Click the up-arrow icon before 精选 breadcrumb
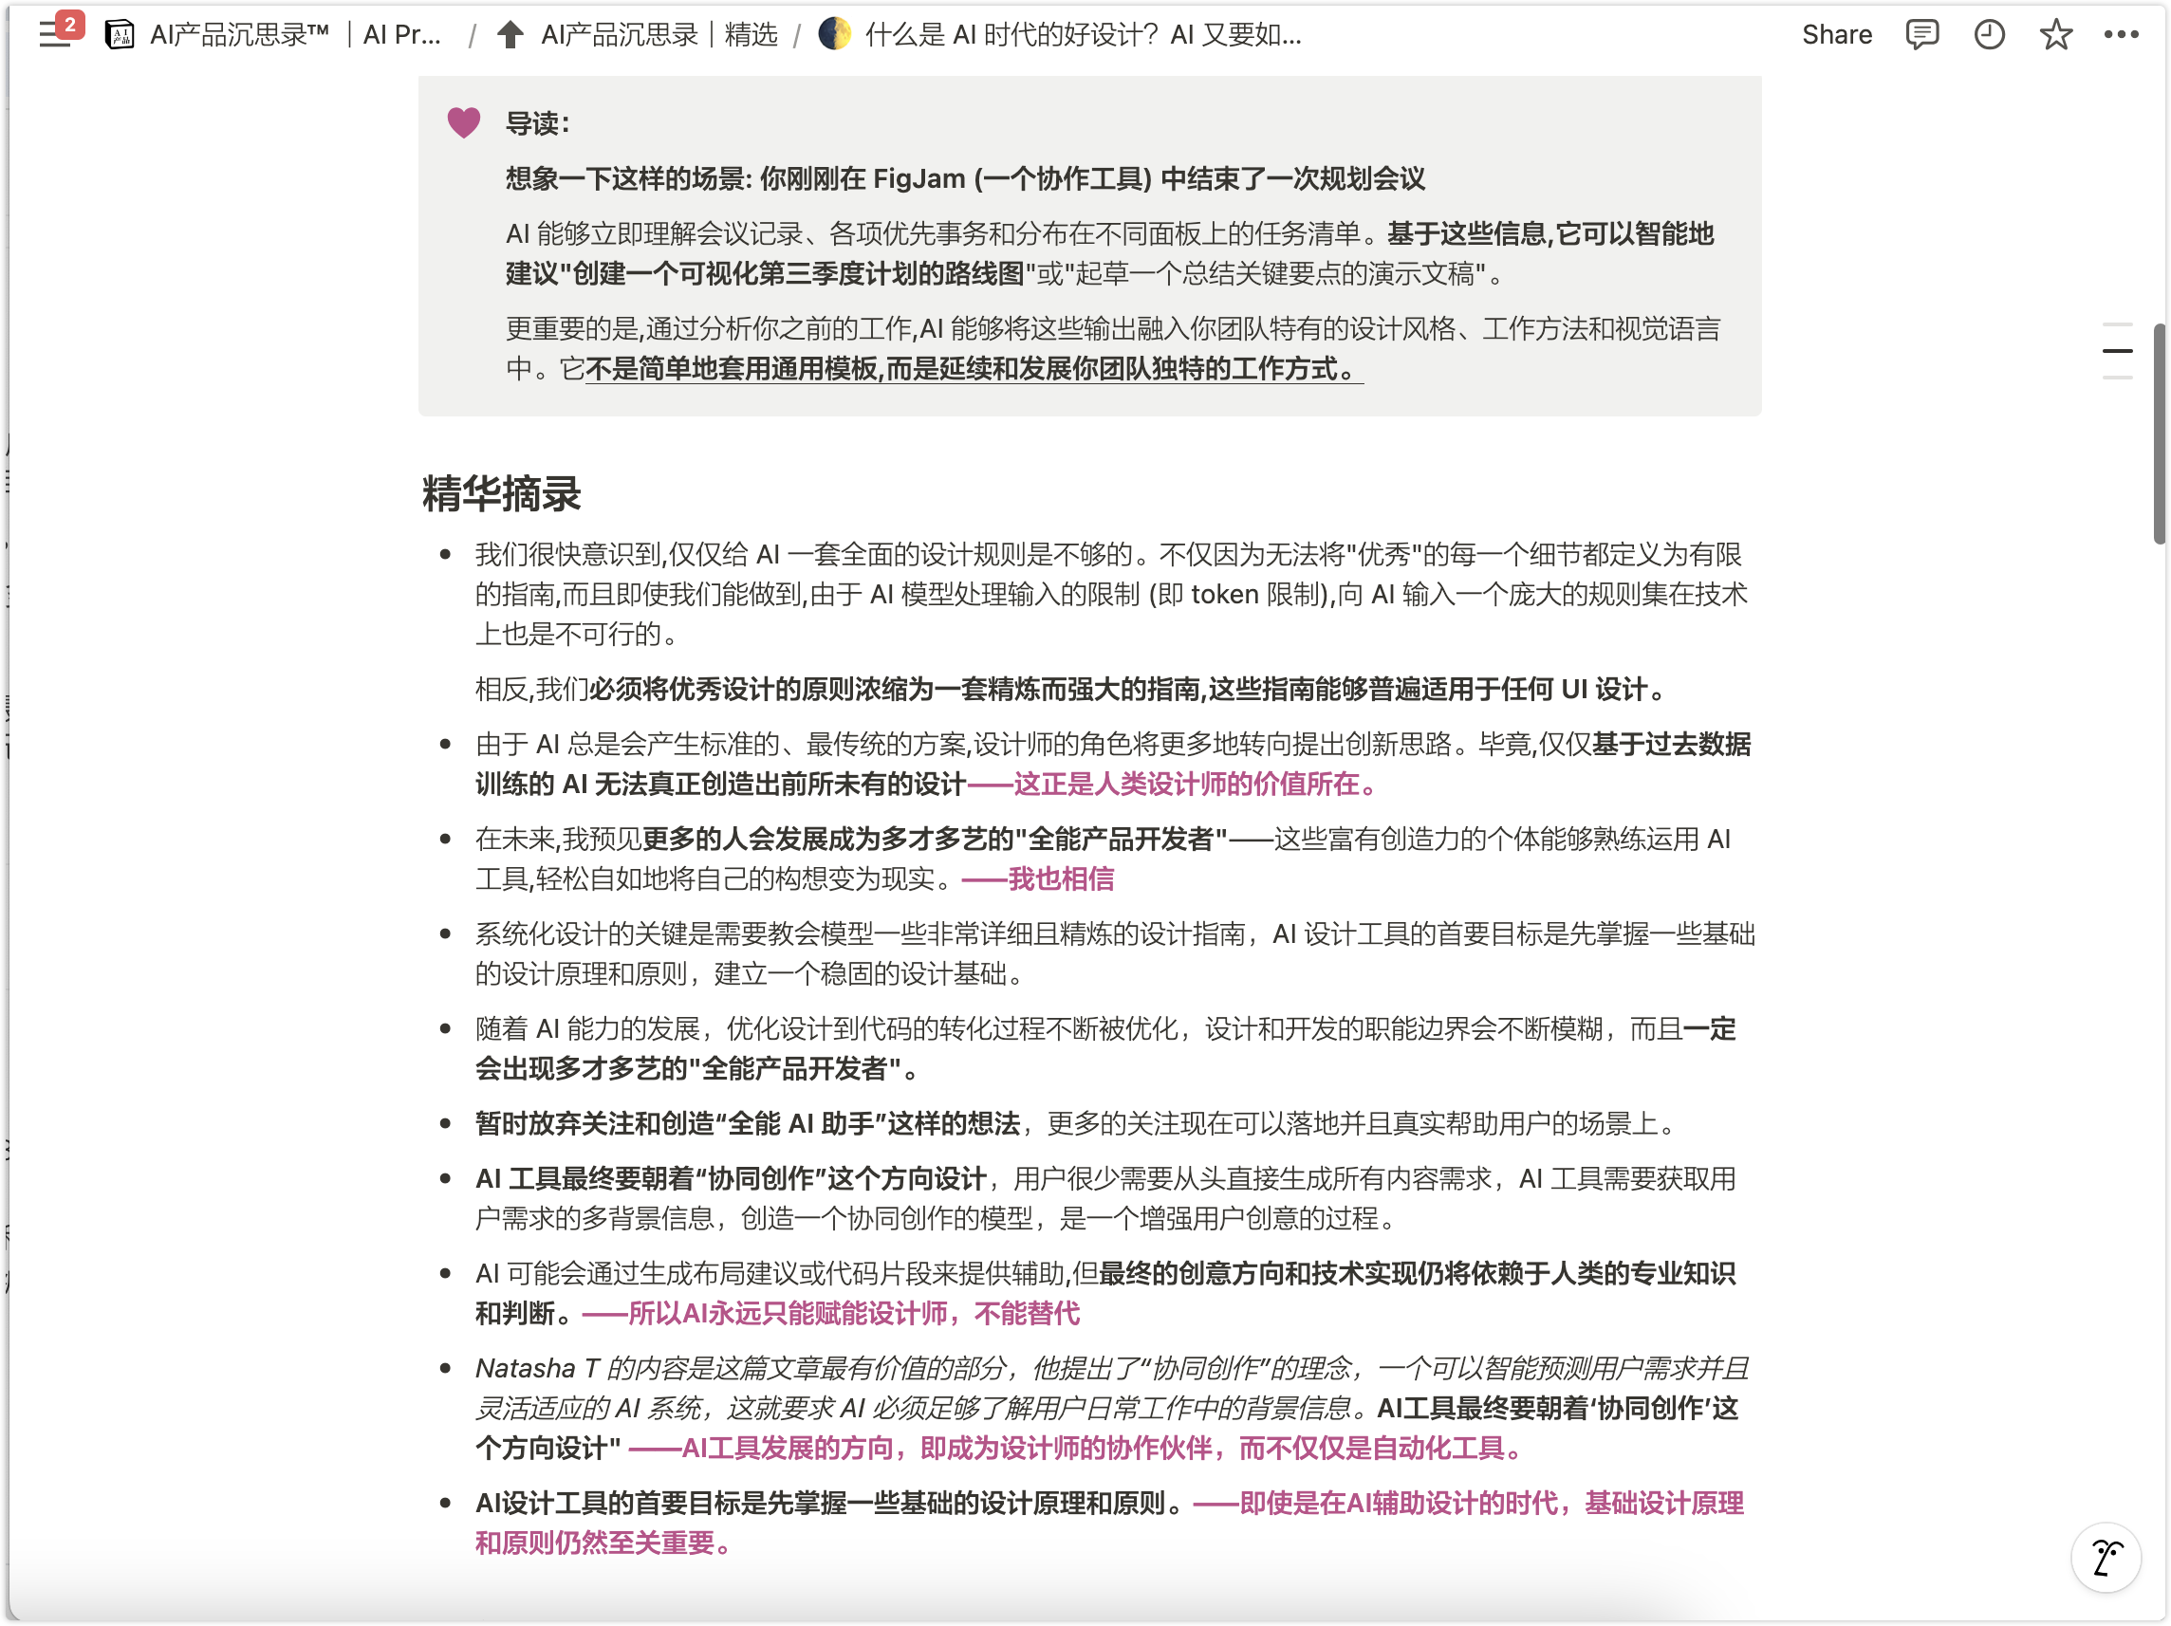Screen dimensions: 2171x1626 pos(510,35)
